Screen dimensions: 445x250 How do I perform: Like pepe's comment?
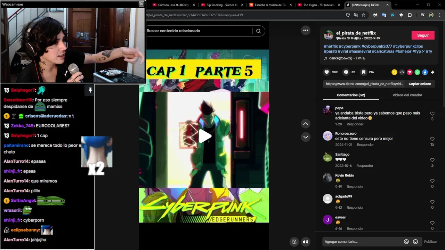click(x=432, y=114)
